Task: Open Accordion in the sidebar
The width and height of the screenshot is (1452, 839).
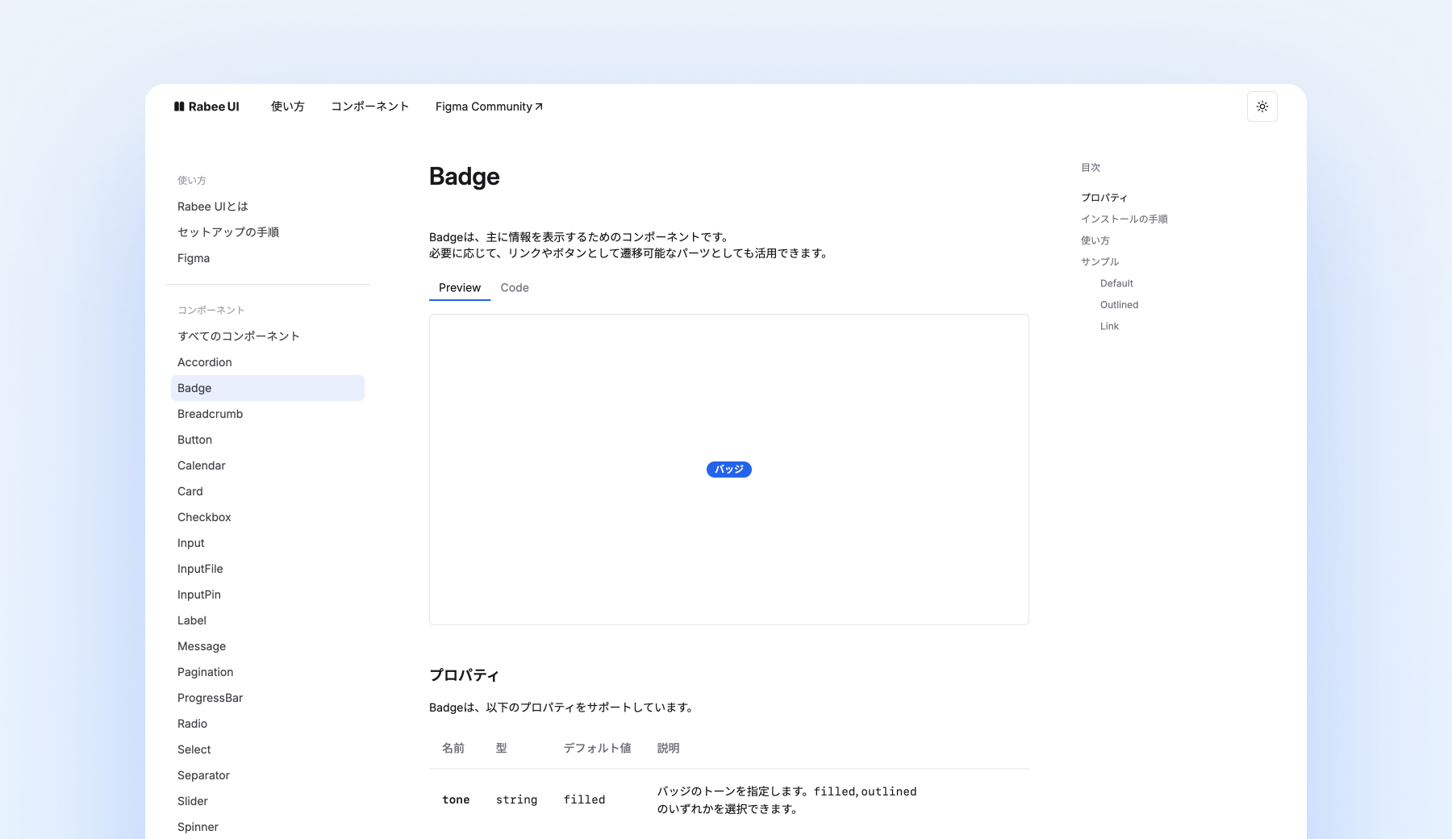Action: pos(205,362)
